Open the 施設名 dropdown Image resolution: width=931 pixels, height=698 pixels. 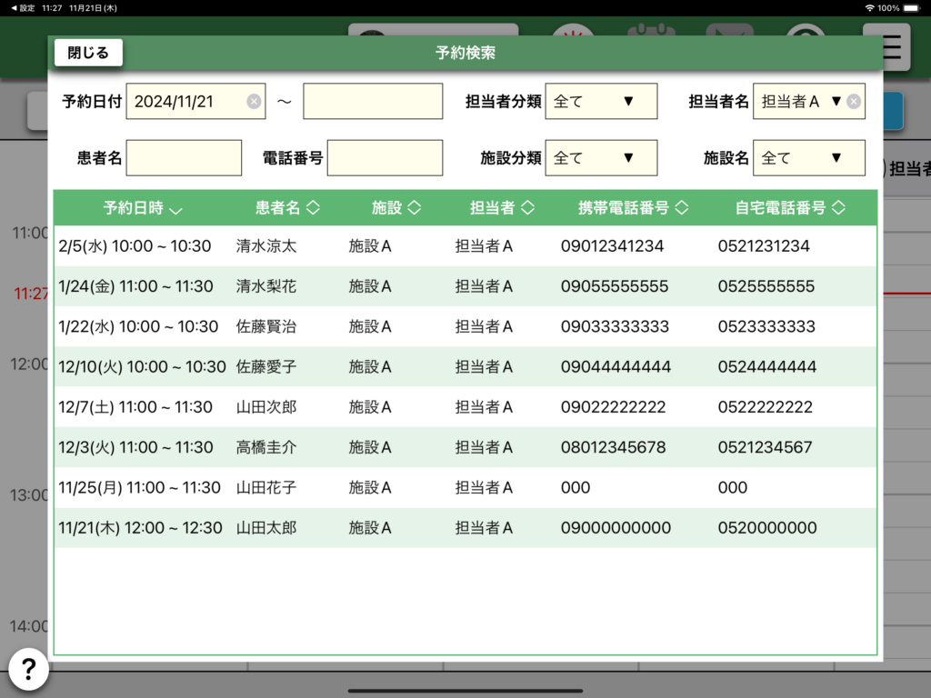(808, 158)
